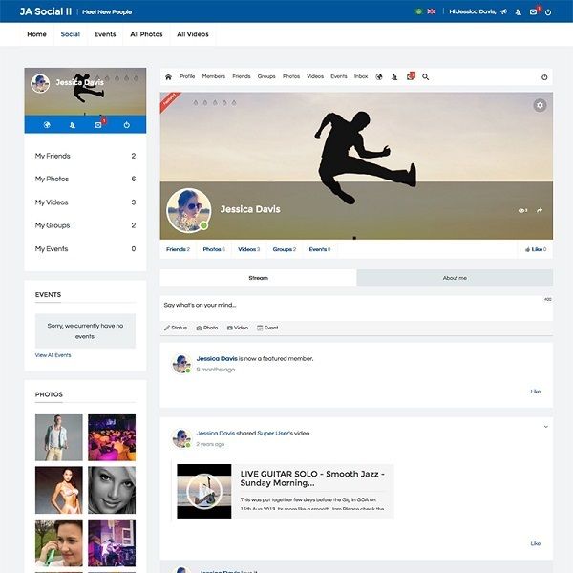Click the Super User link in post
Screen dimensions: 573x573
click(273, 433)
